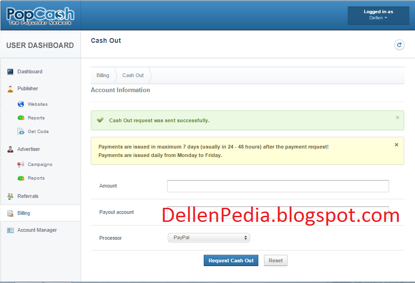Viewport: 415px width, 283px height.
Task: Click the Account Information heading
Action: click(120, 90)
